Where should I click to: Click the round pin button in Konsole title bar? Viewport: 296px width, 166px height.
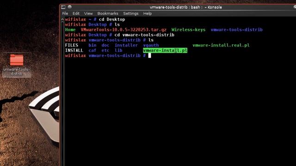70,7
